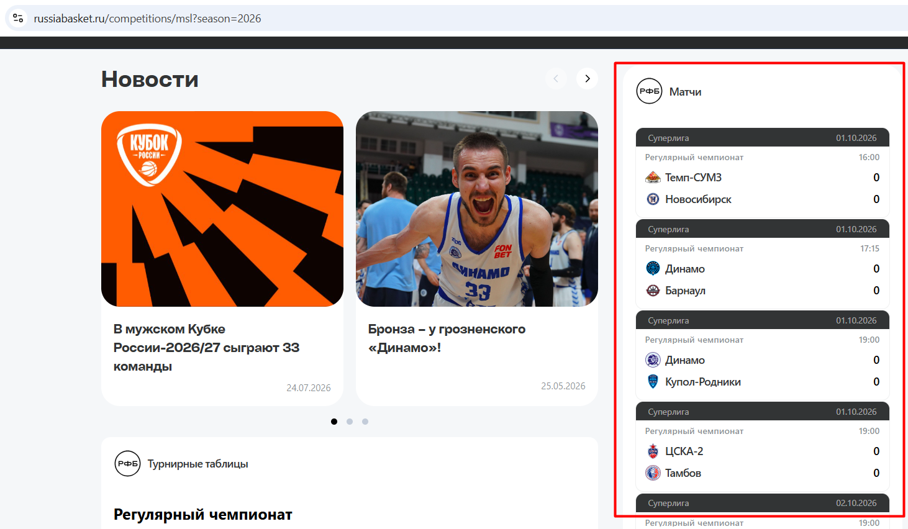Open the Тамбов team name
The width and height of the screenshot is (908, 529).
tap(683, 473)
